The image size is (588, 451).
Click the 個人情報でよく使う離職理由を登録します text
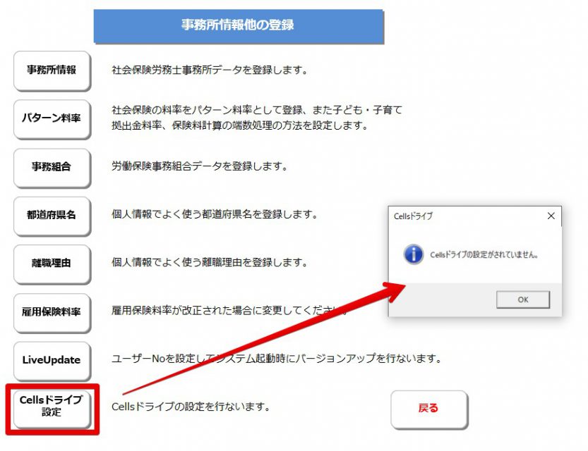coord(210,262)
